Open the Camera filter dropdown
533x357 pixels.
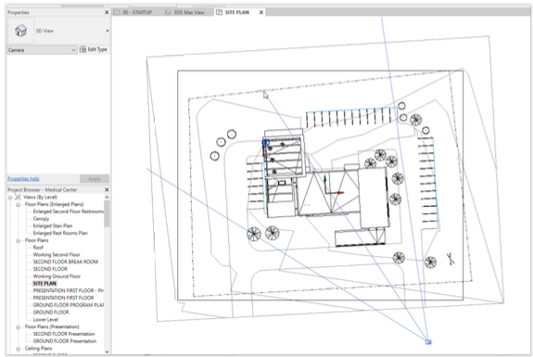(42, 50)
